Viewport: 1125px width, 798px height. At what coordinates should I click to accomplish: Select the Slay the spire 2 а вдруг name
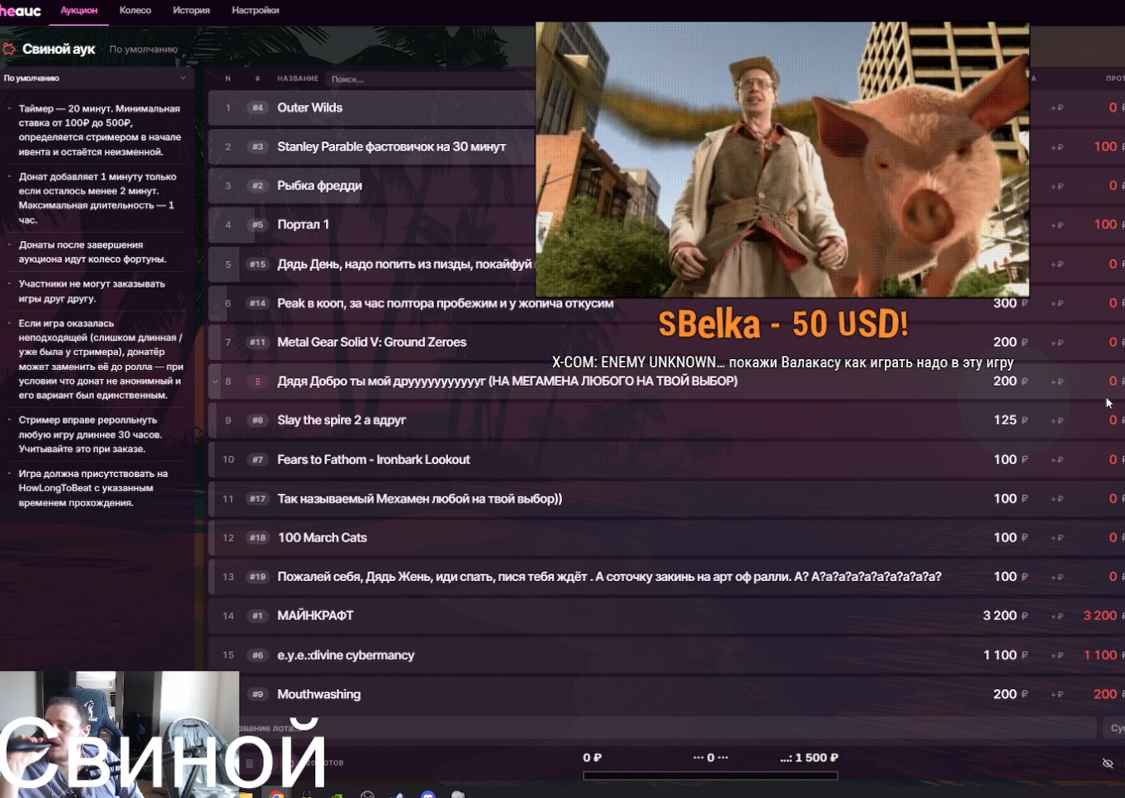coord(342,420)
